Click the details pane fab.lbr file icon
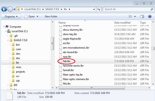The image size is (155, 101). 9,96
